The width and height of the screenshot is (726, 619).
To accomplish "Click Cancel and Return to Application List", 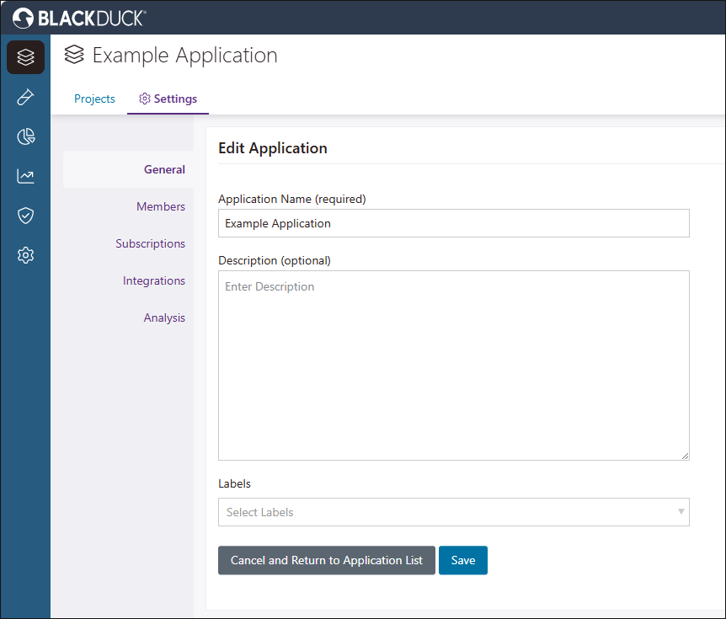I will (327, 560).
